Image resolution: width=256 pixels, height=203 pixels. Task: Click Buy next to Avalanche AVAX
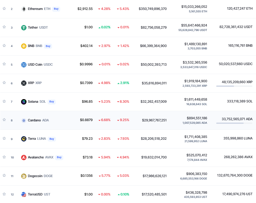tap(59, 157)
